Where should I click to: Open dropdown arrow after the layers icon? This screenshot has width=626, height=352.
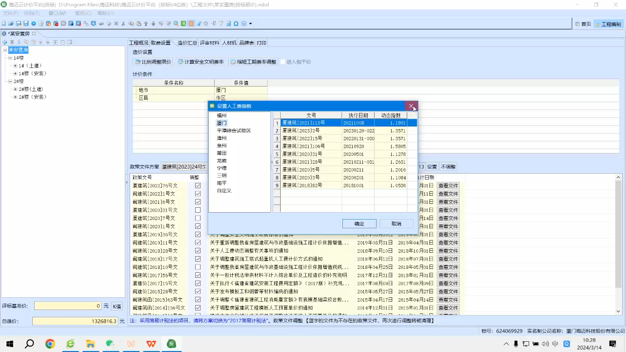(250, 23)
